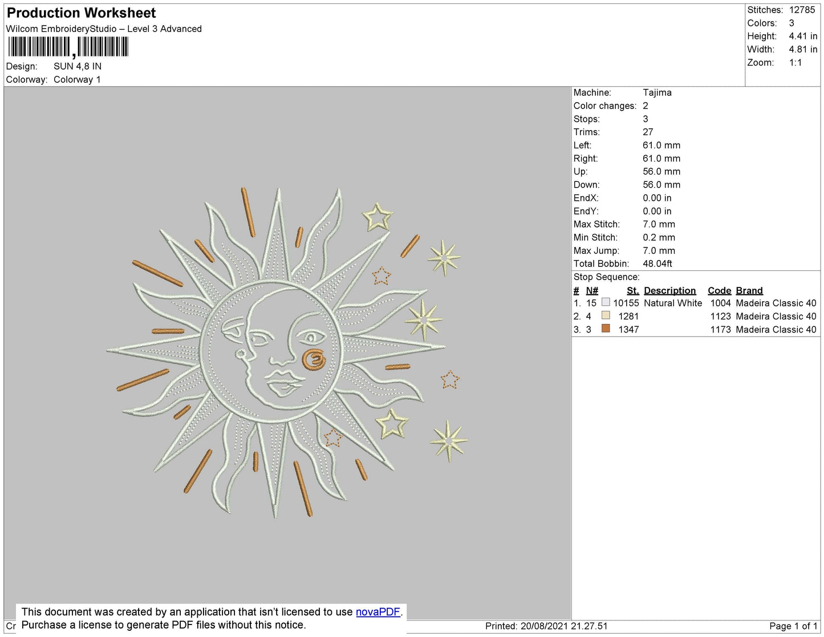Click the bottom right cream starburst

click(x=449, y=441)
